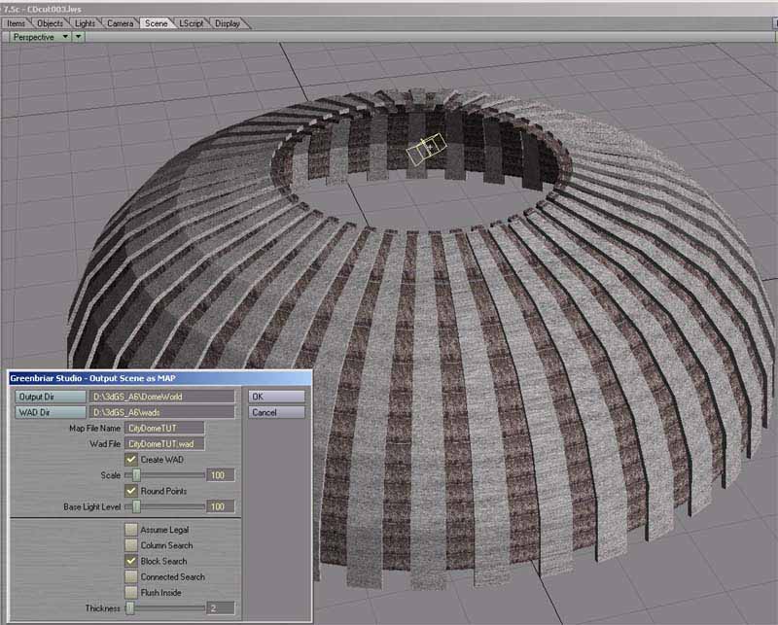Disable the Block Search checkbox
The height and width of the screenshot is (625, 778).
(x=131, y=561)
